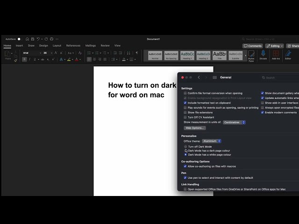Click the Format Painter brush
Image resolution: width=299 pixels, height=224 pixels.
tap(15, 60)
